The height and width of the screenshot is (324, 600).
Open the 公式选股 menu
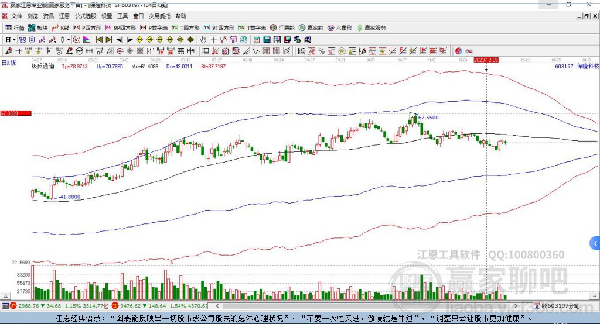[86, 16]
